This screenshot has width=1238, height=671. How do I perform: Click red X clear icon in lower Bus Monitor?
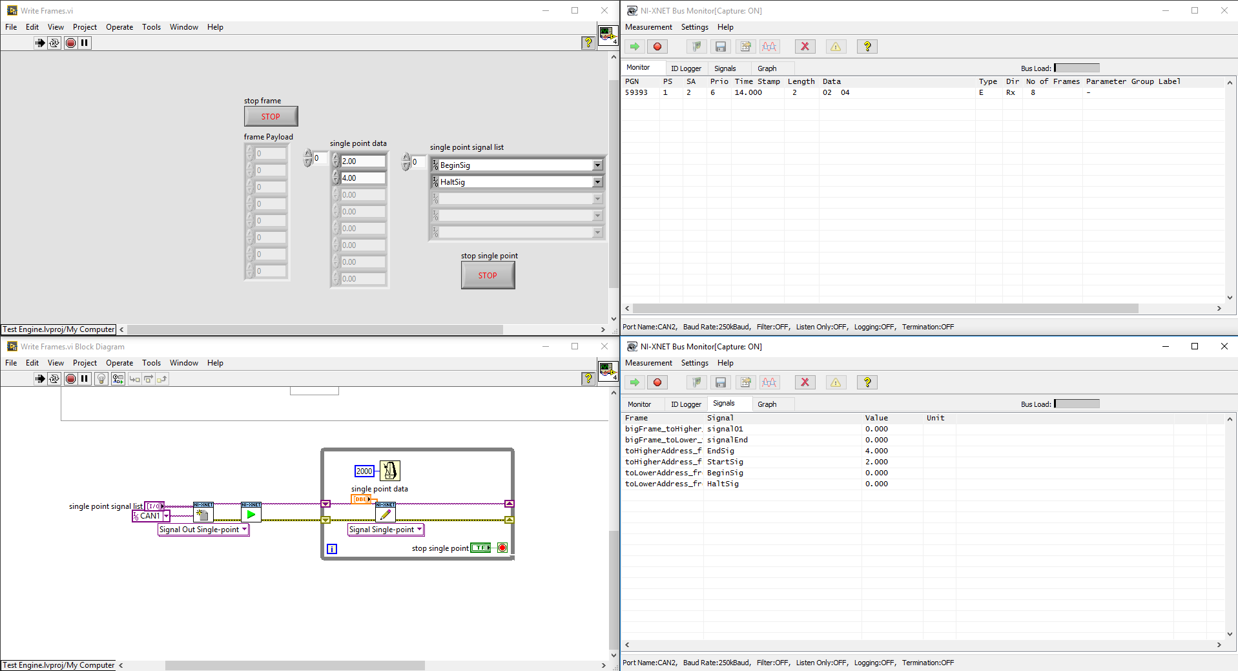coord(805,382)
